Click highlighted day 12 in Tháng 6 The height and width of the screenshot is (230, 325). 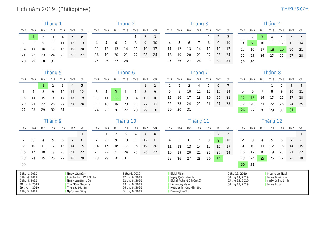(116, 98)
